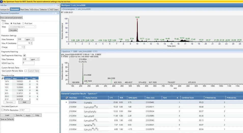This screenshot has width=243, height=133.
Task: Click the 16.53 chromatogram peak label
Action: coord(182,38)
